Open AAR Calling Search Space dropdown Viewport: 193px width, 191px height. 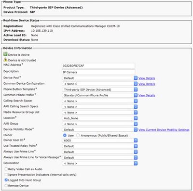pos(100,107)
